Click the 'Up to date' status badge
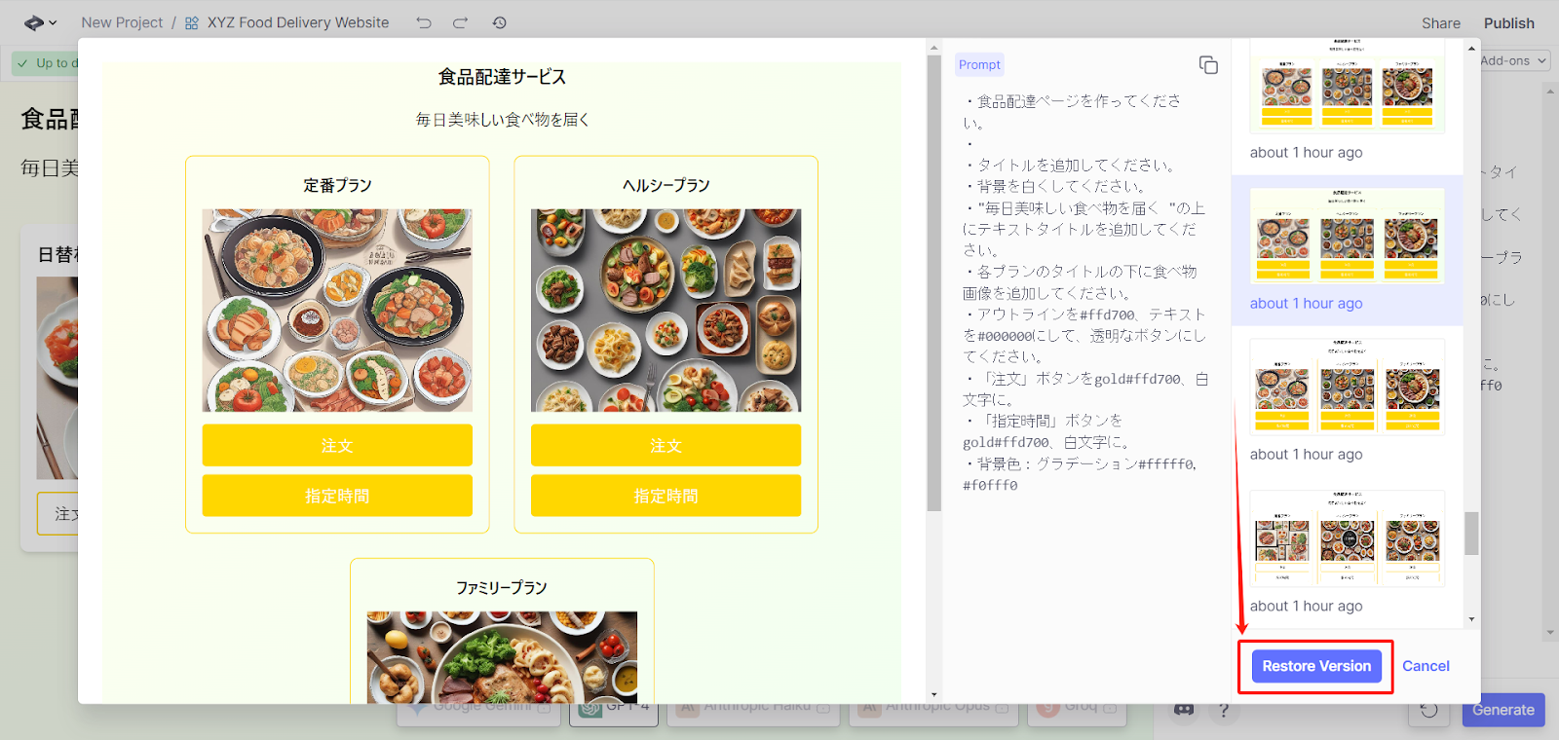The height and width of the screenshot is (740, 1559). pos(47,63)
